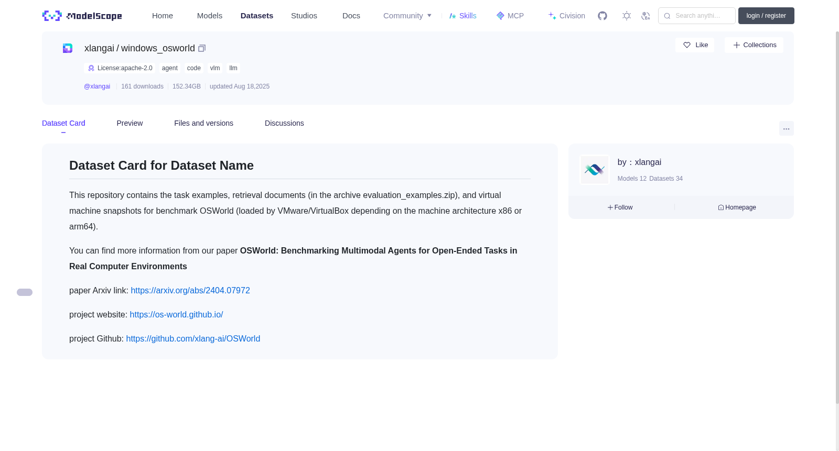Image resolution: width=839 pixels, height=451 pixels.
Task: Open the xlangai avatar thumbnail
Action: 595,170
